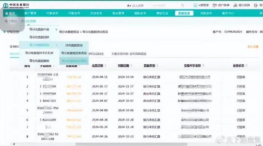Image resolution: width=263 pixels, height=146 pixels.
Task: Click the location pin icon before the breadcrumb
Action: tap(5, 32)
